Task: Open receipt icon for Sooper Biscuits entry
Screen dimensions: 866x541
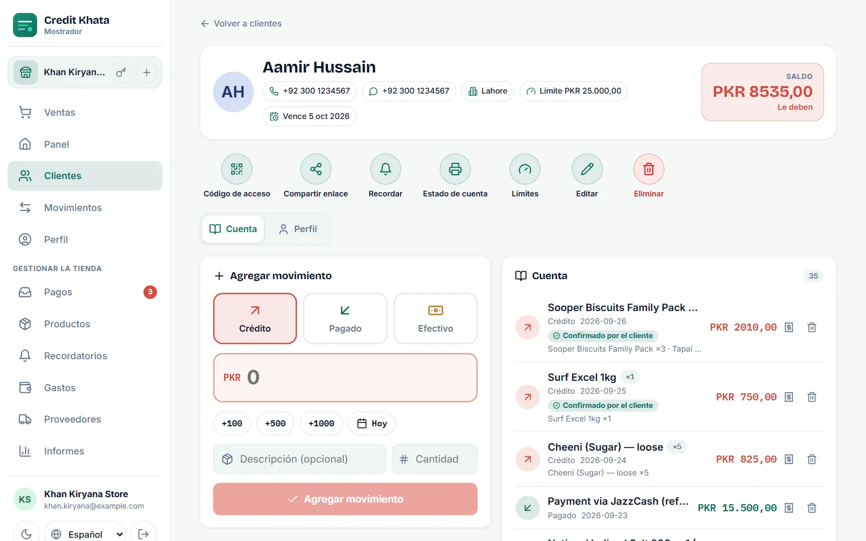Action: (x=789, y=327)
